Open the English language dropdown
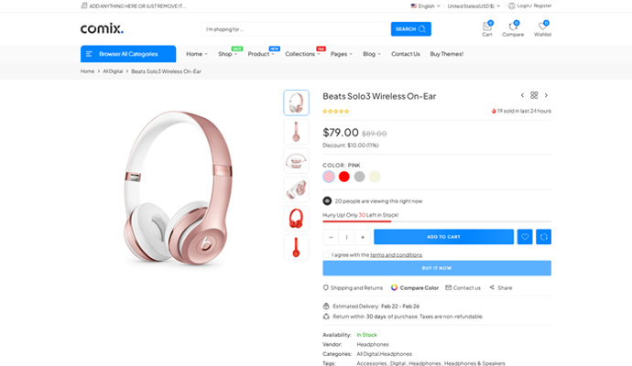Viewport: 632px width, 366px height. pyautogui.click(x=426, y=5)
